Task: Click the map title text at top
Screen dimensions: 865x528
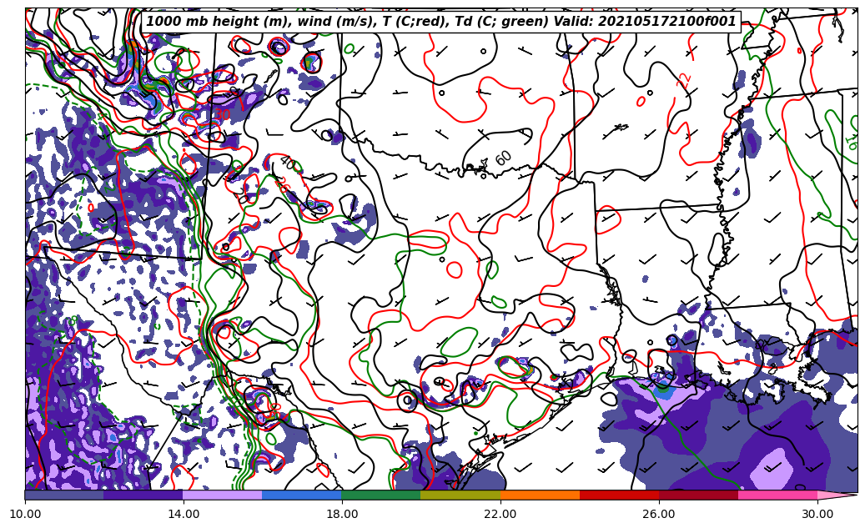Action: pyautogui.click(x=441, y=22)
